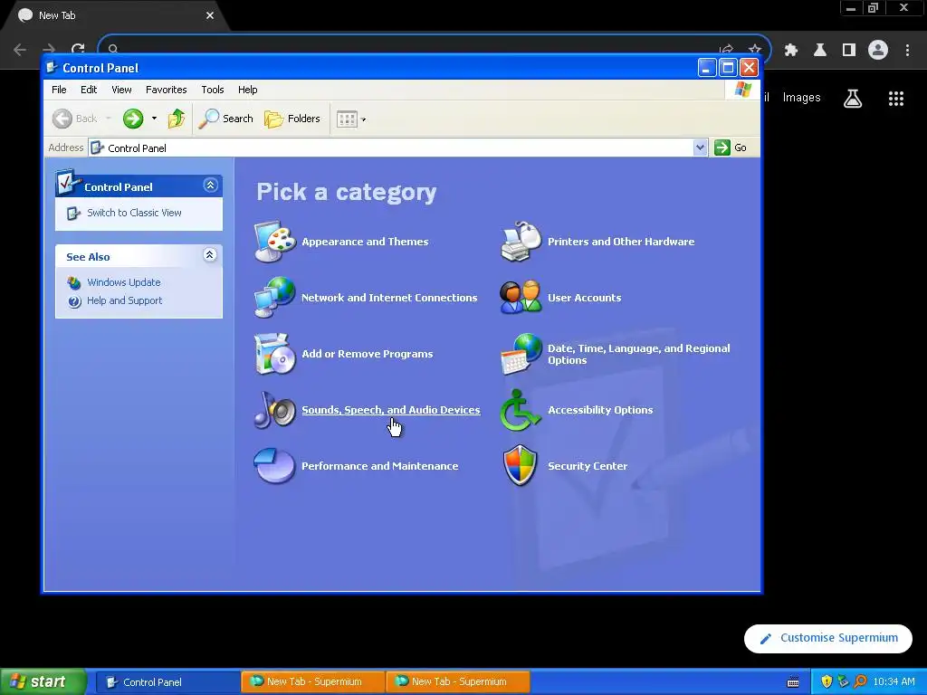Click the Images link on new tab page
The image size is (927, 695).
801,98
